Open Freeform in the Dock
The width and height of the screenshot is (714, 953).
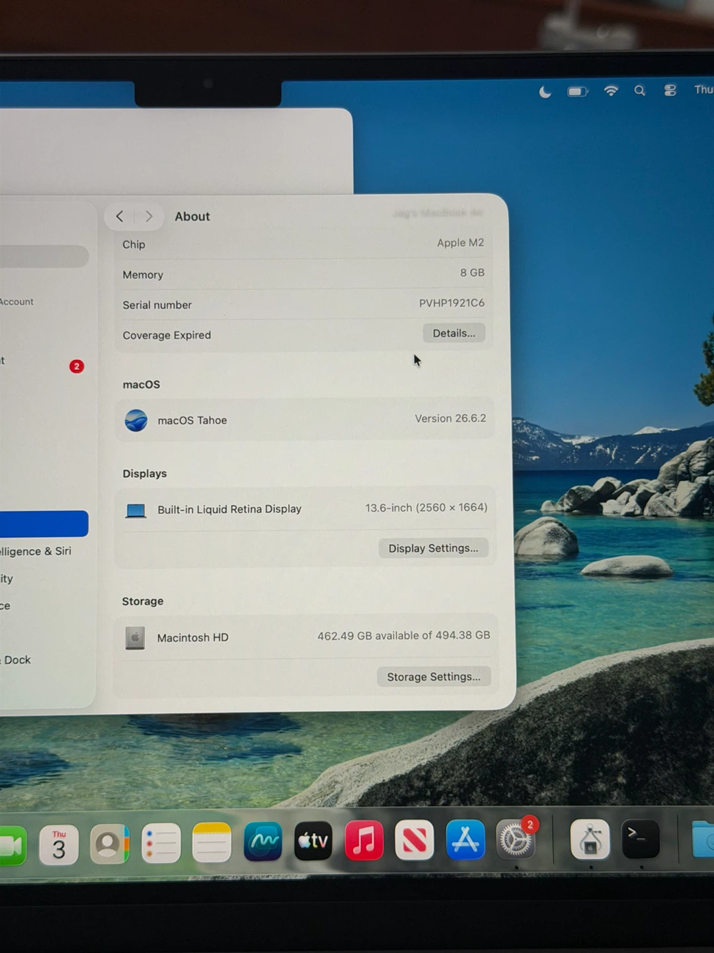tap(262, 842)
